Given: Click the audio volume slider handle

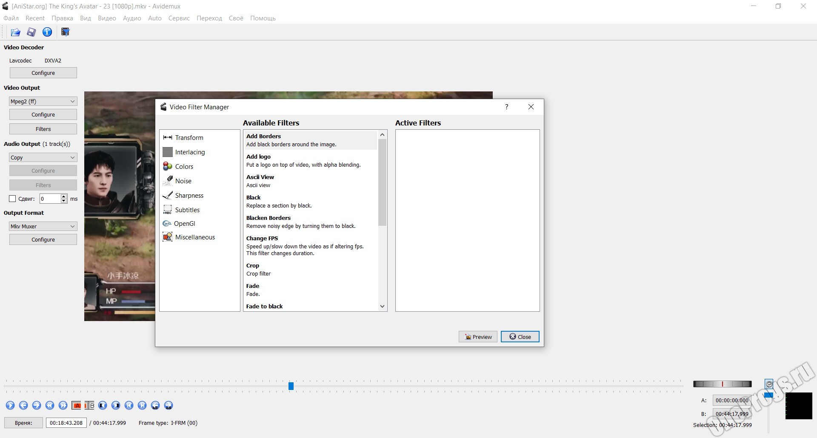Looking at the screenshot, I should coord(768,395).
